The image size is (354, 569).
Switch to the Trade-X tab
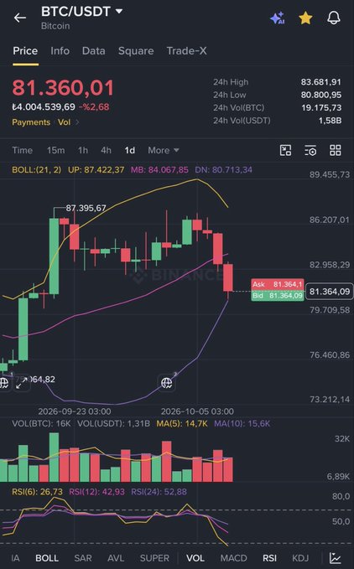(x=186, y=51)
